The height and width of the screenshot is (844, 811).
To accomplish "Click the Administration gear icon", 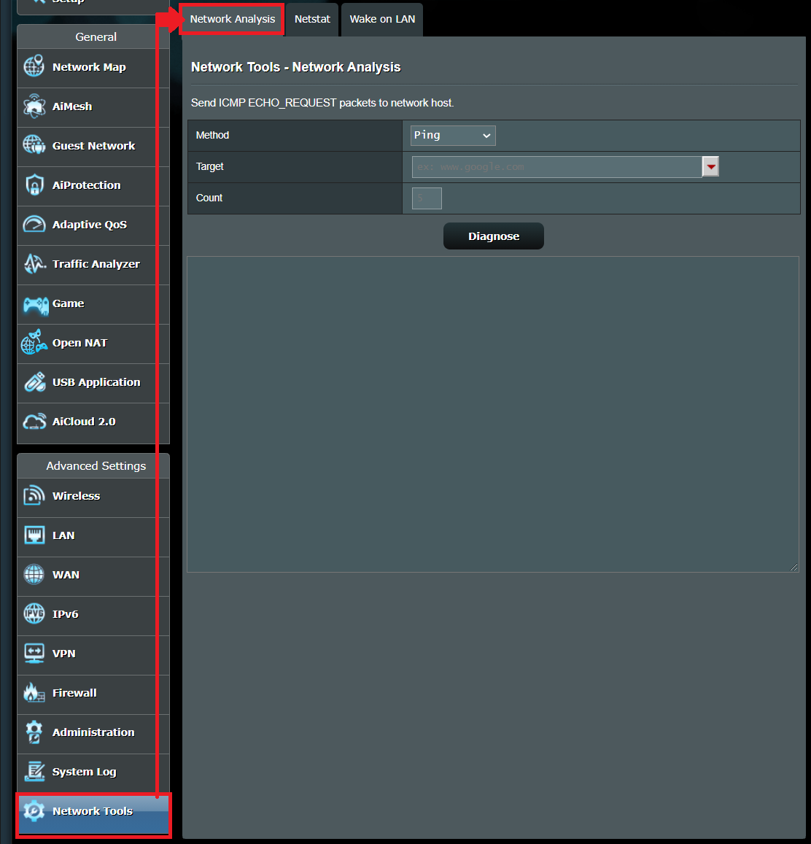I will point(34,732).
